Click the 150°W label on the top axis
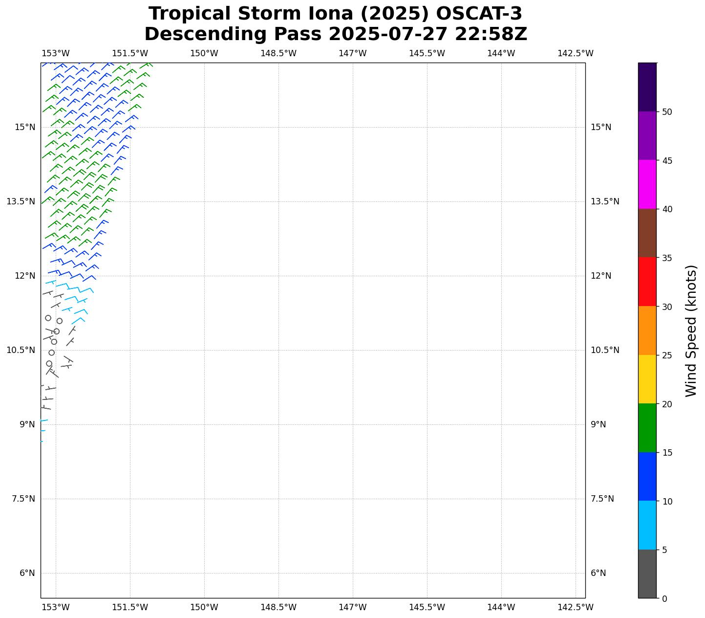Image resolution: width=705 pixels, height=618 pixels. 204,53
